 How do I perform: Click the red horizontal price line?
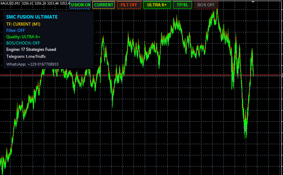pyautogui.click(x=141, y=75)
